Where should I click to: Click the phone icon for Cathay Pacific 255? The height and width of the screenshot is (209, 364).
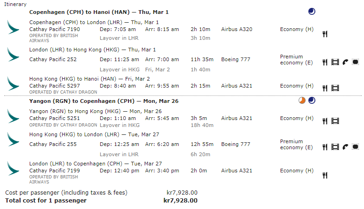point(345,147)
